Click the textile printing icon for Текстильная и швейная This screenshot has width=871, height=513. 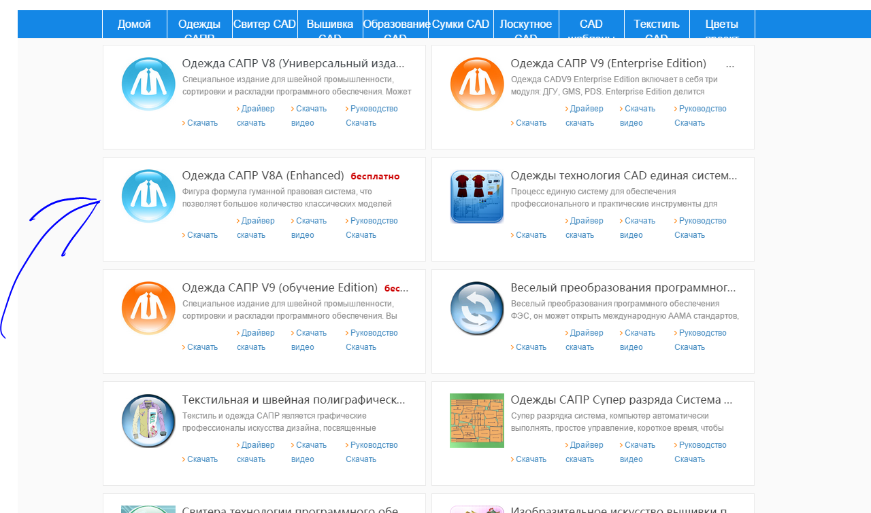coord(148,421)
